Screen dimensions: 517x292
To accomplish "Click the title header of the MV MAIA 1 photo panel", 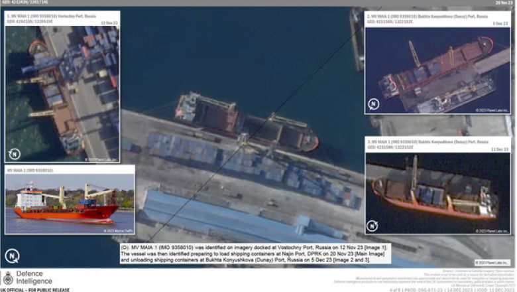I will coord(32,170).
